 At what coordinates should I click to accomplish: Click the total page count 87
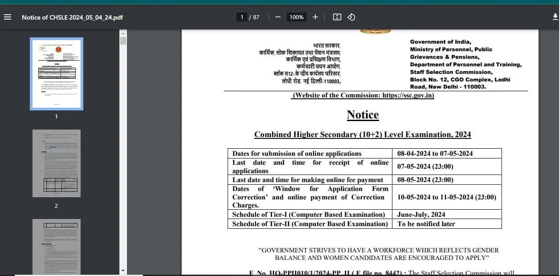tap(256, 17)
